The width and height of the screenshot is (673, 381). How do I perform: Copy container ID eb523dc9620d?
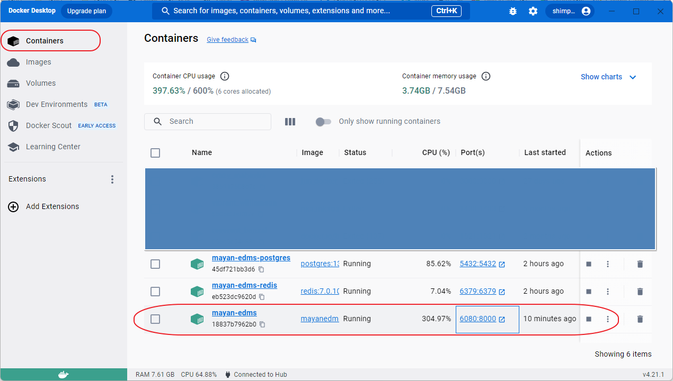click(262, 297)
